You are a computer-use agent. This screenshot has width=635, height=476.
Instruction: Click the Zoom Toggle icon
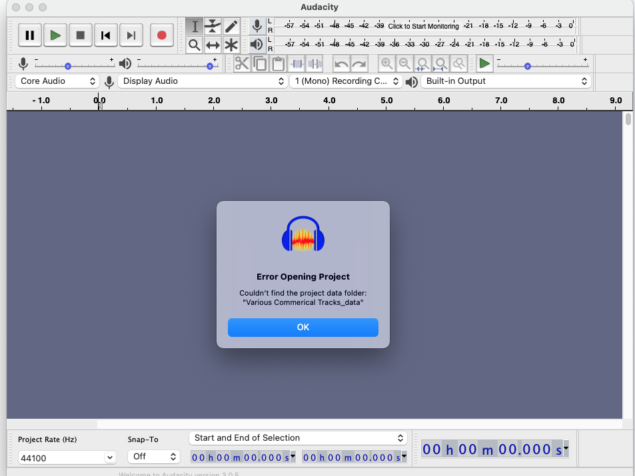[x=459, y=63]
